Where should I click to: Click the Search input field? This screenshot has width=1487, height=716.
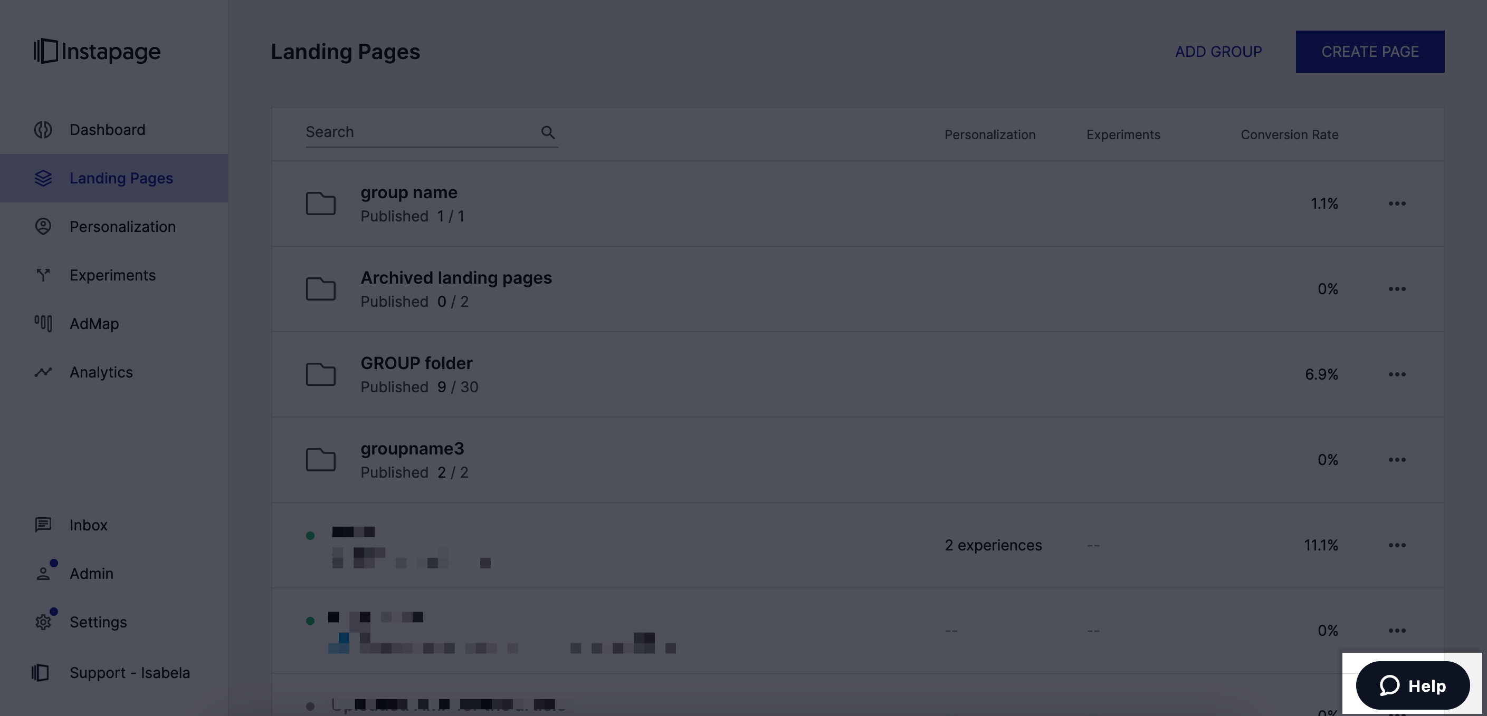coord(431,132)
